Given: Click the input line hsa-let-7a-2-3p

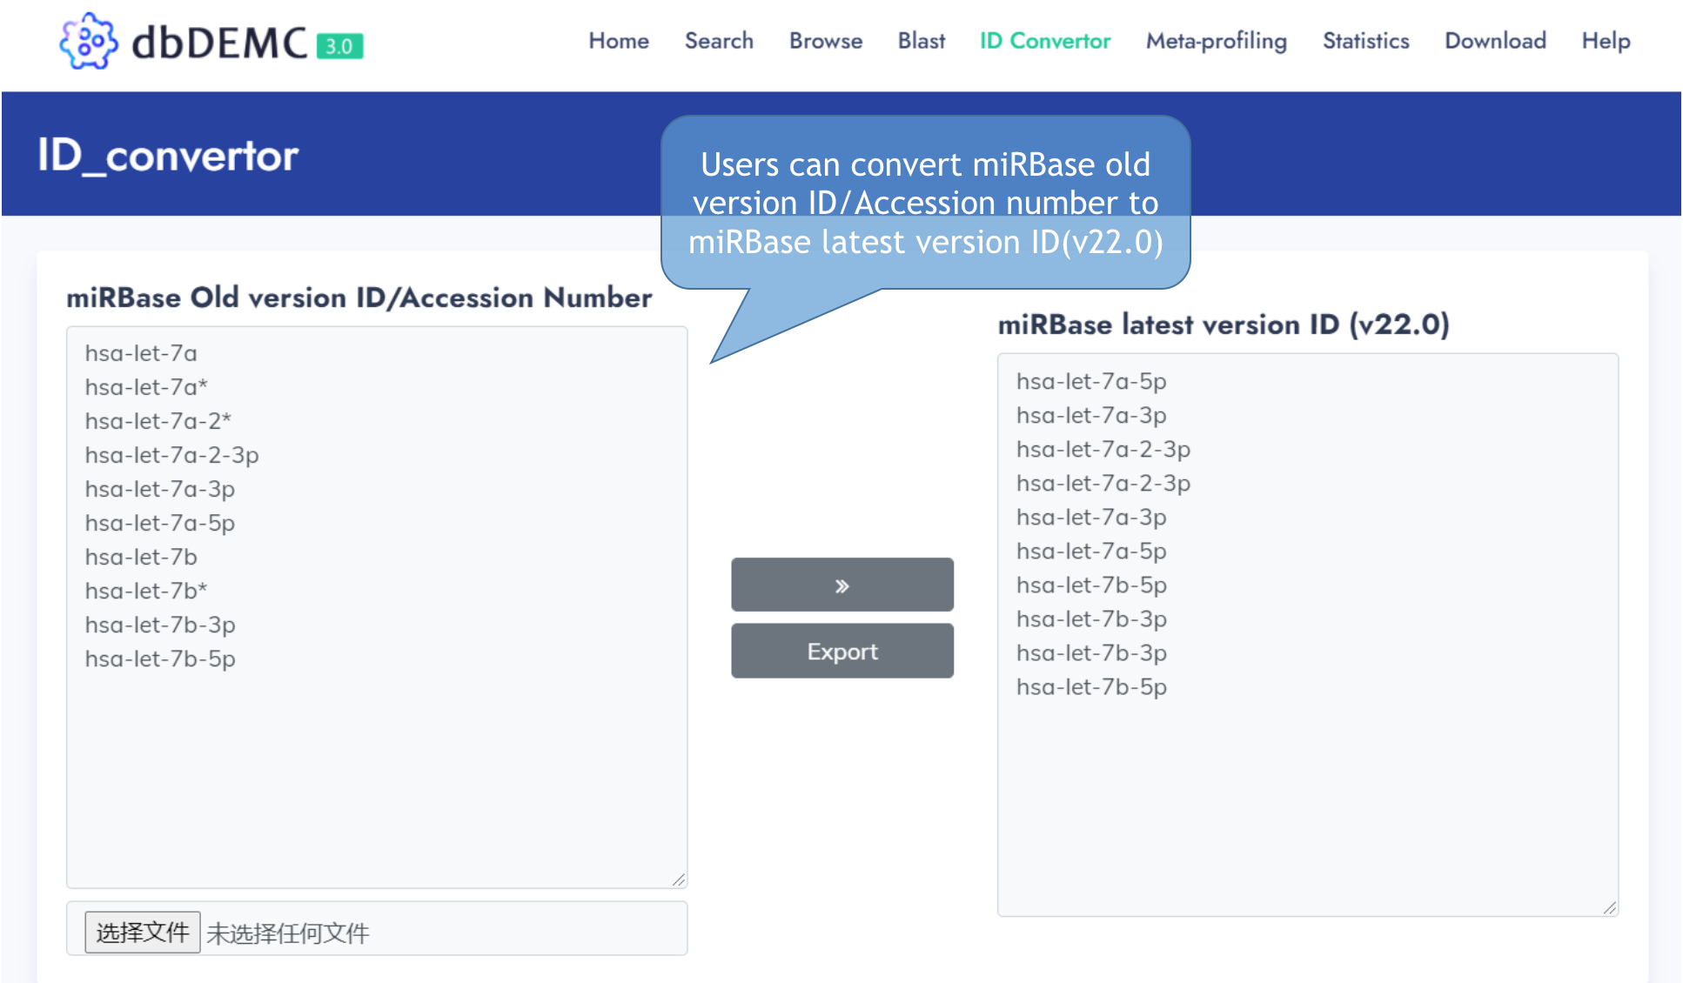Looking at the screenshot, I should (x=172, y=455).
